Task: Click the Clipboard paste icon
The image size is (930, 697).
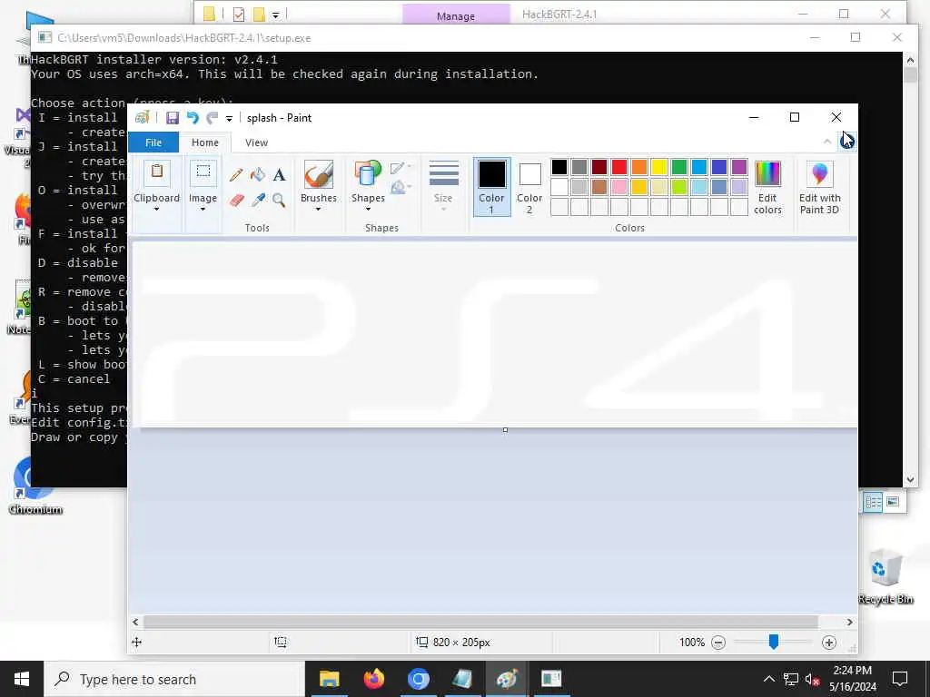Action: (x=156, y=172)
